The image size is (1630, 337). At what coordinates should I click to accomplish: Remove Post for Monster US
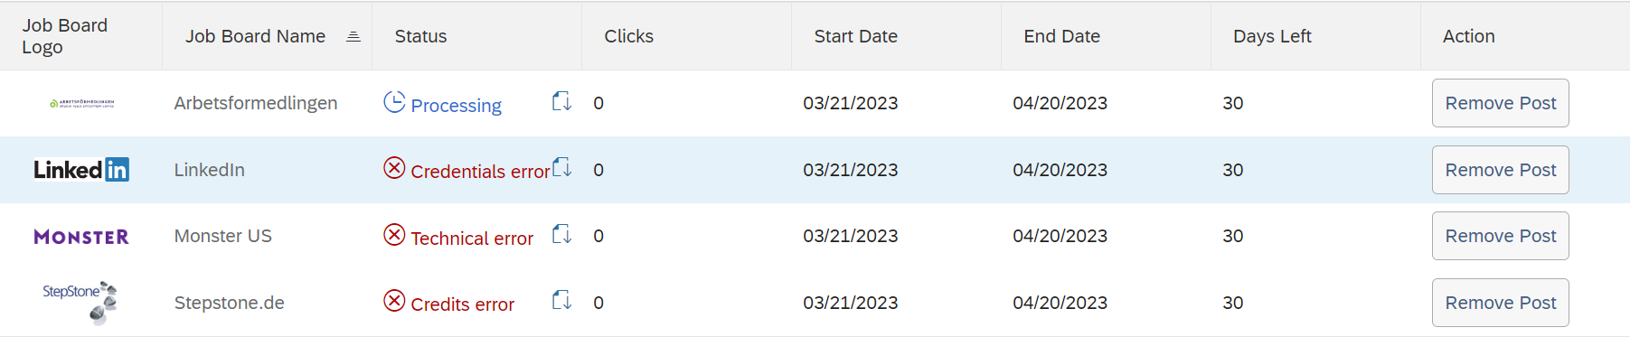1501,236
